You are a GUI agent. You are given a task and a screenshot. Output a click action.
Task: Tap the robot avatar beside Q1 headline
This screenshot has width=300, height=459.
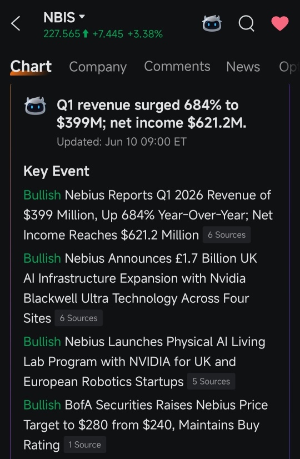coord(35,106)
